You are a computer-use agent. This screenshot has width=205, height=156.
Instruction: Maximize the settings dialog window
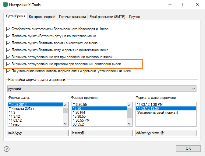tap(183, 5)
